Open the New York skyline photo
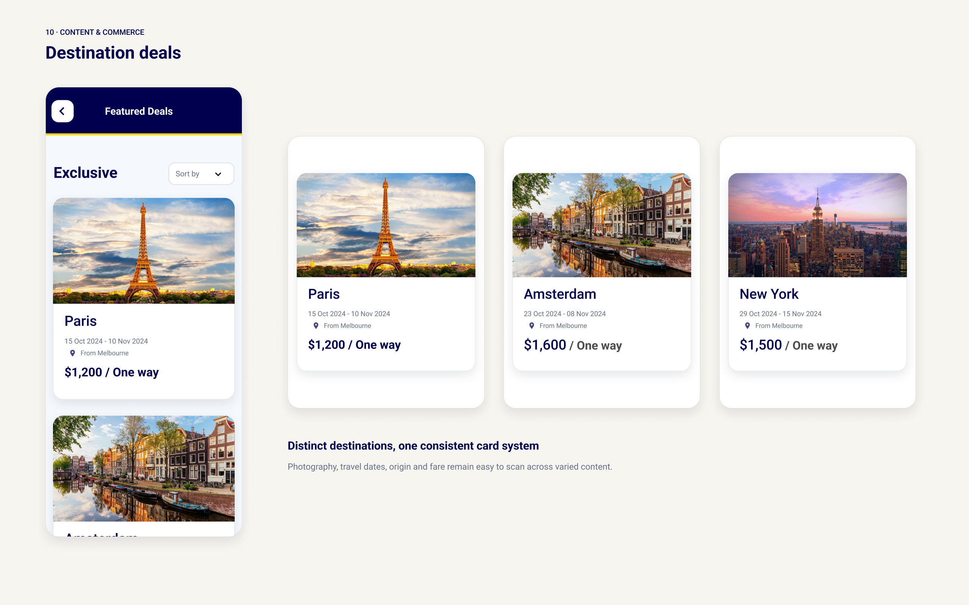Viewport: 969px width, 605px height. coord(818,225)
